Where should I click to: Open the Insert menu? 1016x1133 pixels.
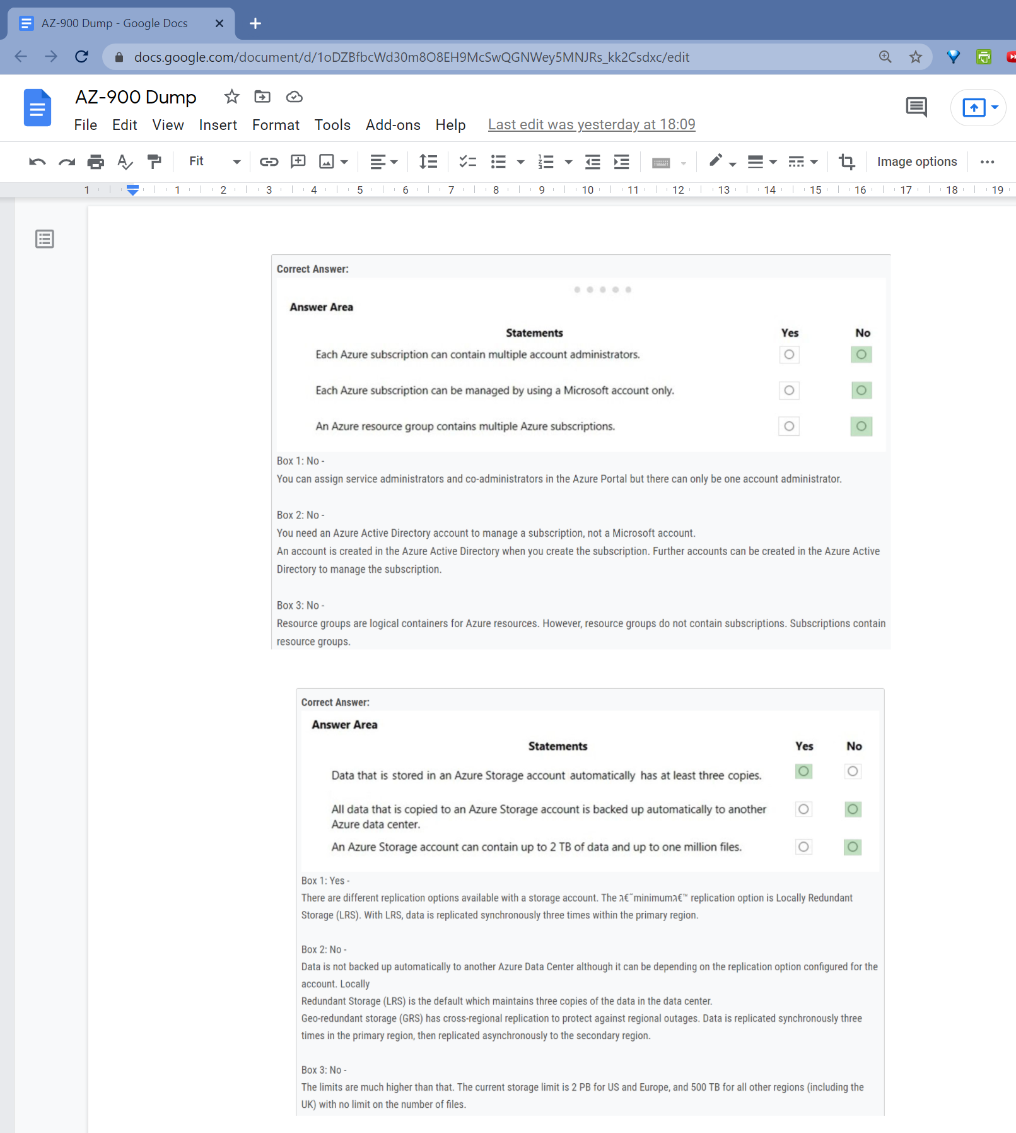(x=218, y=125)
